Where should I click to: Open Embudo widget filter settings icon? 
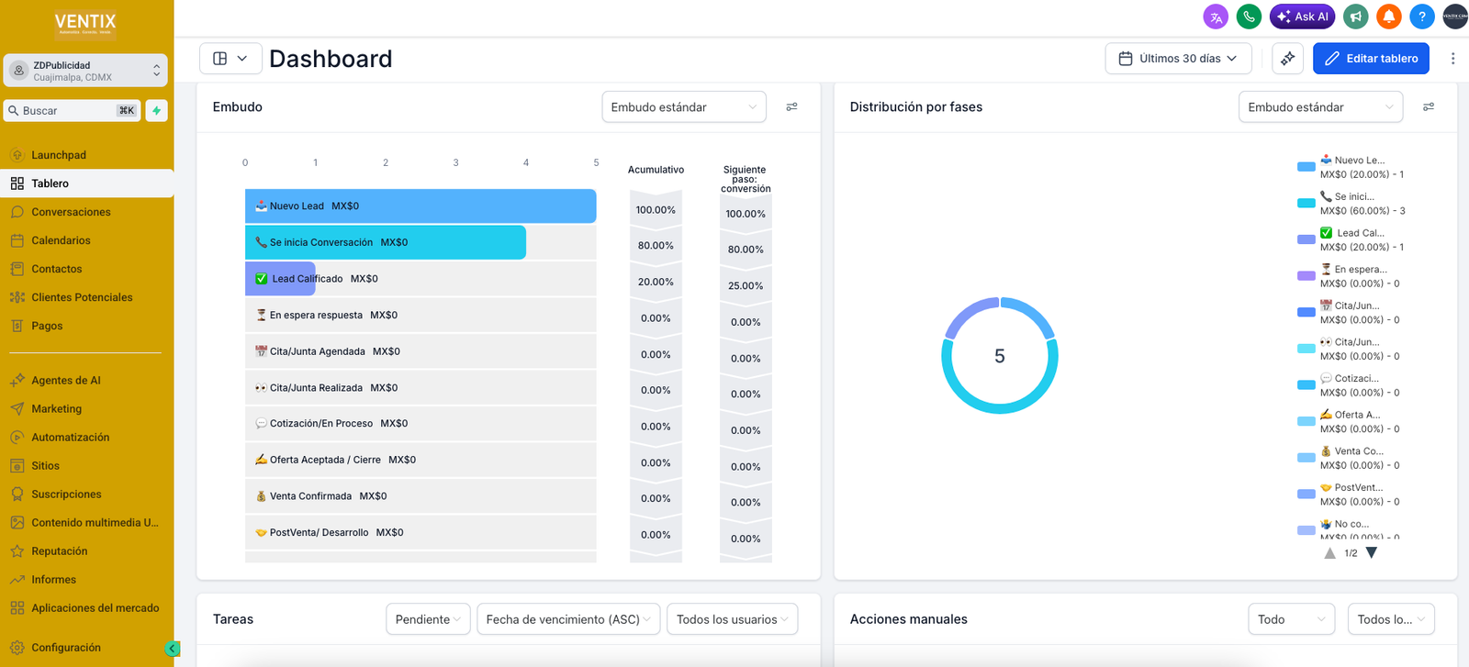[791, 107]
